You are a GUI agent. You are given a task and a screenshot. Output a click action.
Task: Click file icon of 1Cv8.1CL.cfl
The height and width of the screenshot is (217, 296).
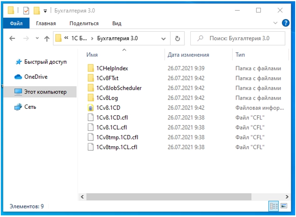point(91,127)
